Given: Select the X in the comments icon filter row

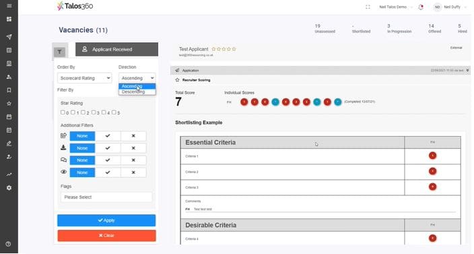Looking at the screenshot, I should click(x=133, y=160).
